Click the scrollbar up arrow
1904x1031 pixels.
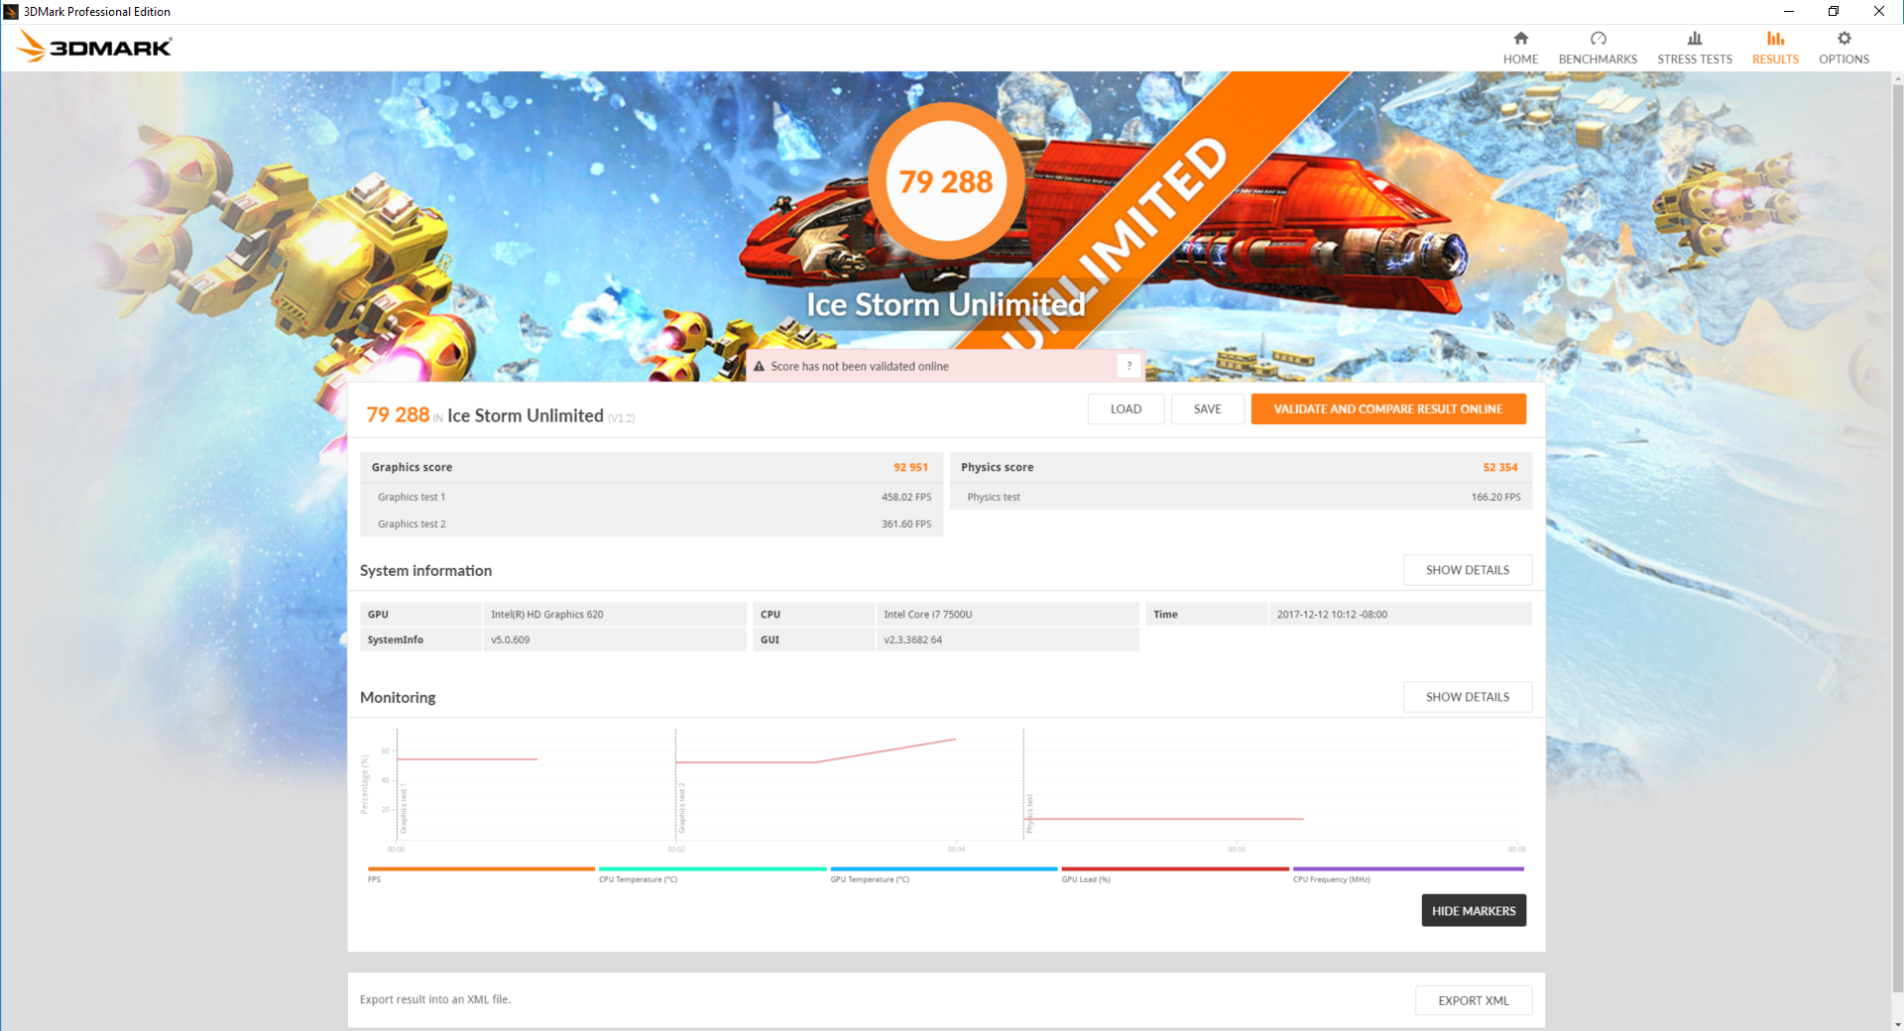pyautogui.click(x=1897, y=78)
